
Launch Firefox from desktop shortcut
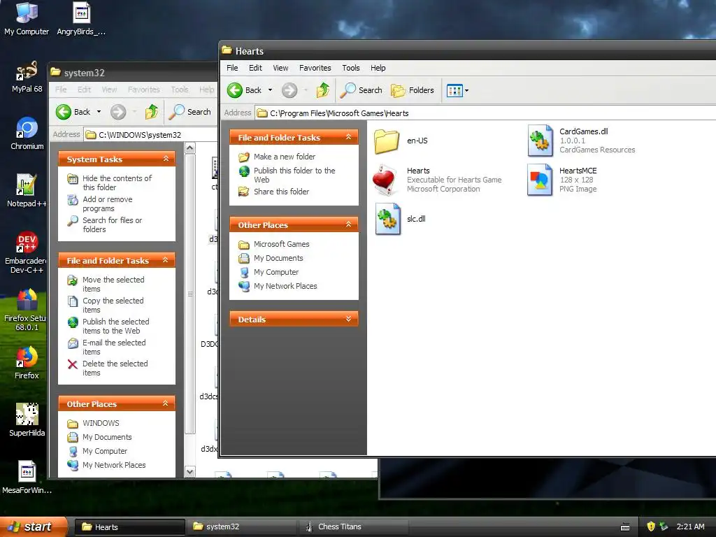(27, 357)
